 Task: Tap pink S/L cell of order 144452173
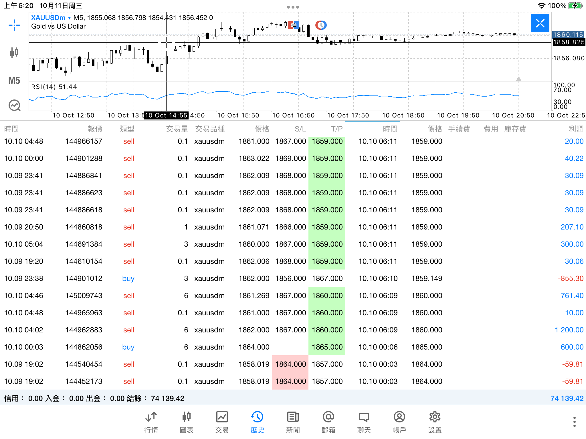point(290,381)
